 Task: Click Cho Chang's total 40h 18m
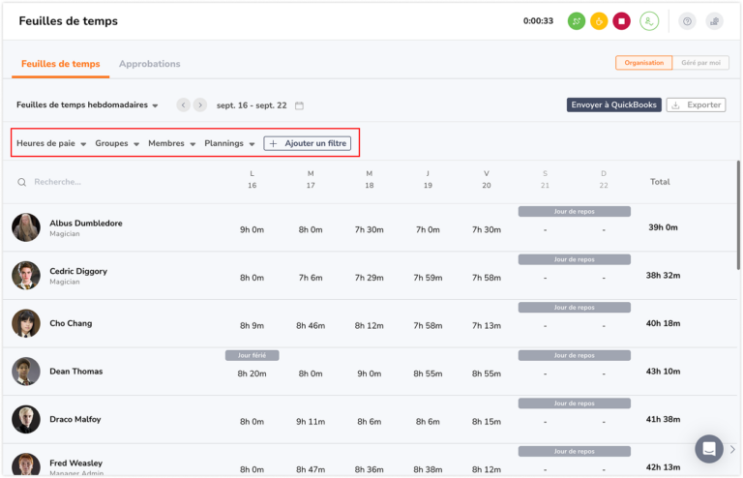point(663,323)
